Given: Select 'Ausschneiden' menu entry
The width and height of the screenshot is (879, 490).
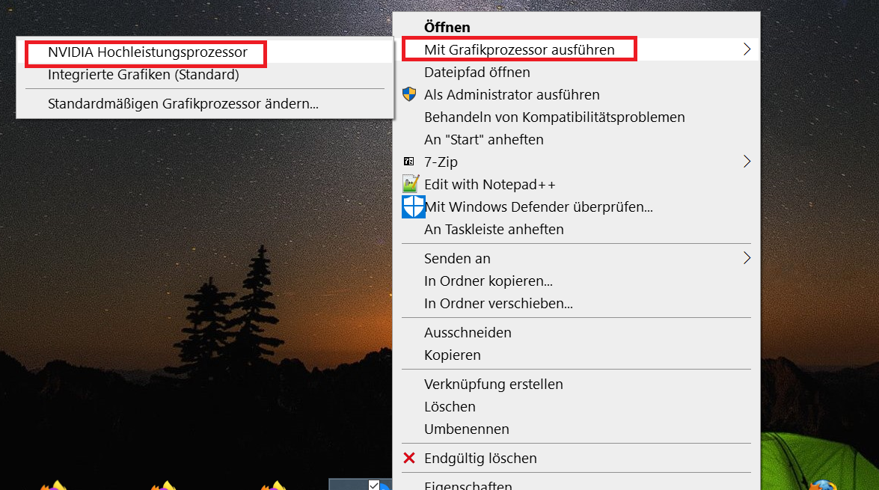Looking at the screenshot, I should pyautogui.click(x=576, y=332).
